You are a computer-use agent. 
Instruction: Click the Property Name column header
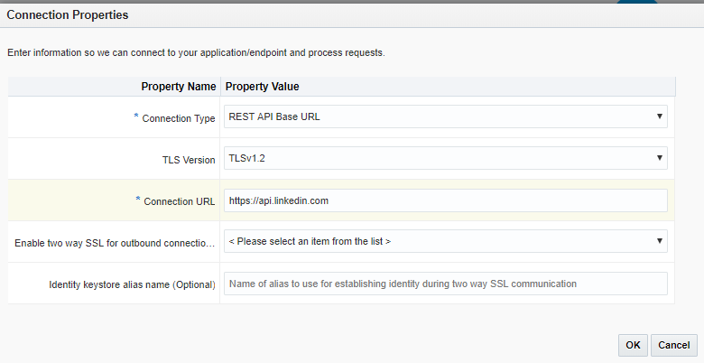point(178,87)
